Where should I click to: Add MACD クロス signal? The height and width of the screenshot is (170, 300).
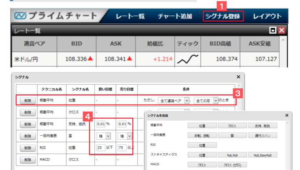click(x=202, y=165)
